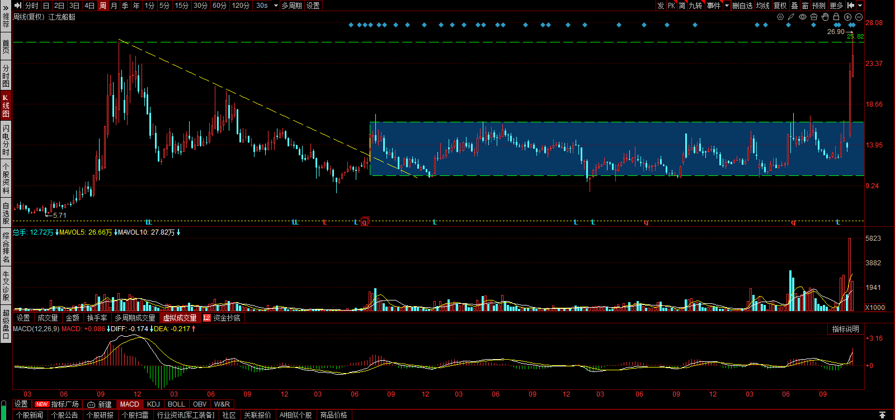Toggle the 九转 indicator
Screen dimensions: 895x420
695,6
